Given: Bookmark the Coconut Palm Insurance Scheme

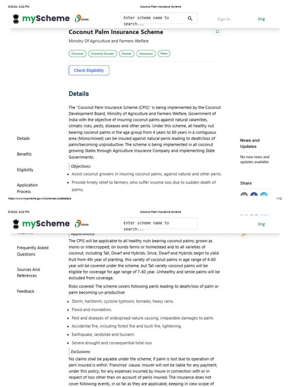Looking at the screenshot, I should [x=217, y=32].
